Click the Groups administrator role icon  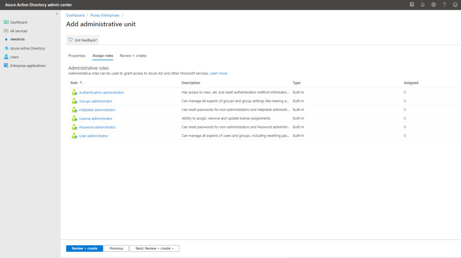(x=74, y=101)
